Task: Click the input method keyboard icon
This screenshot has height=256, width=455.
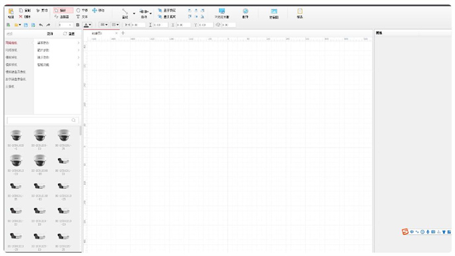Action: (x=433, y=232)
